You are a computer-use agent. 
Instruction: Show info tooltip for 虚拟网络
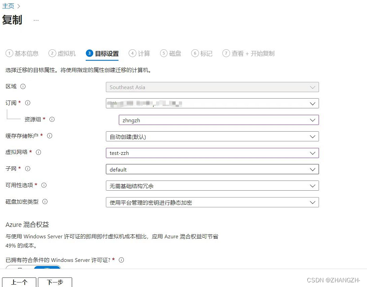pyautogui.click(x=38, y=153)
